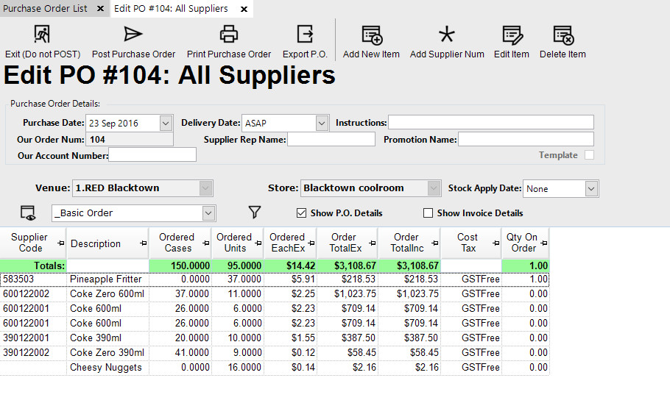Open the Purchase Date dropdown
The image size is (670, 403).
point(166,123)
